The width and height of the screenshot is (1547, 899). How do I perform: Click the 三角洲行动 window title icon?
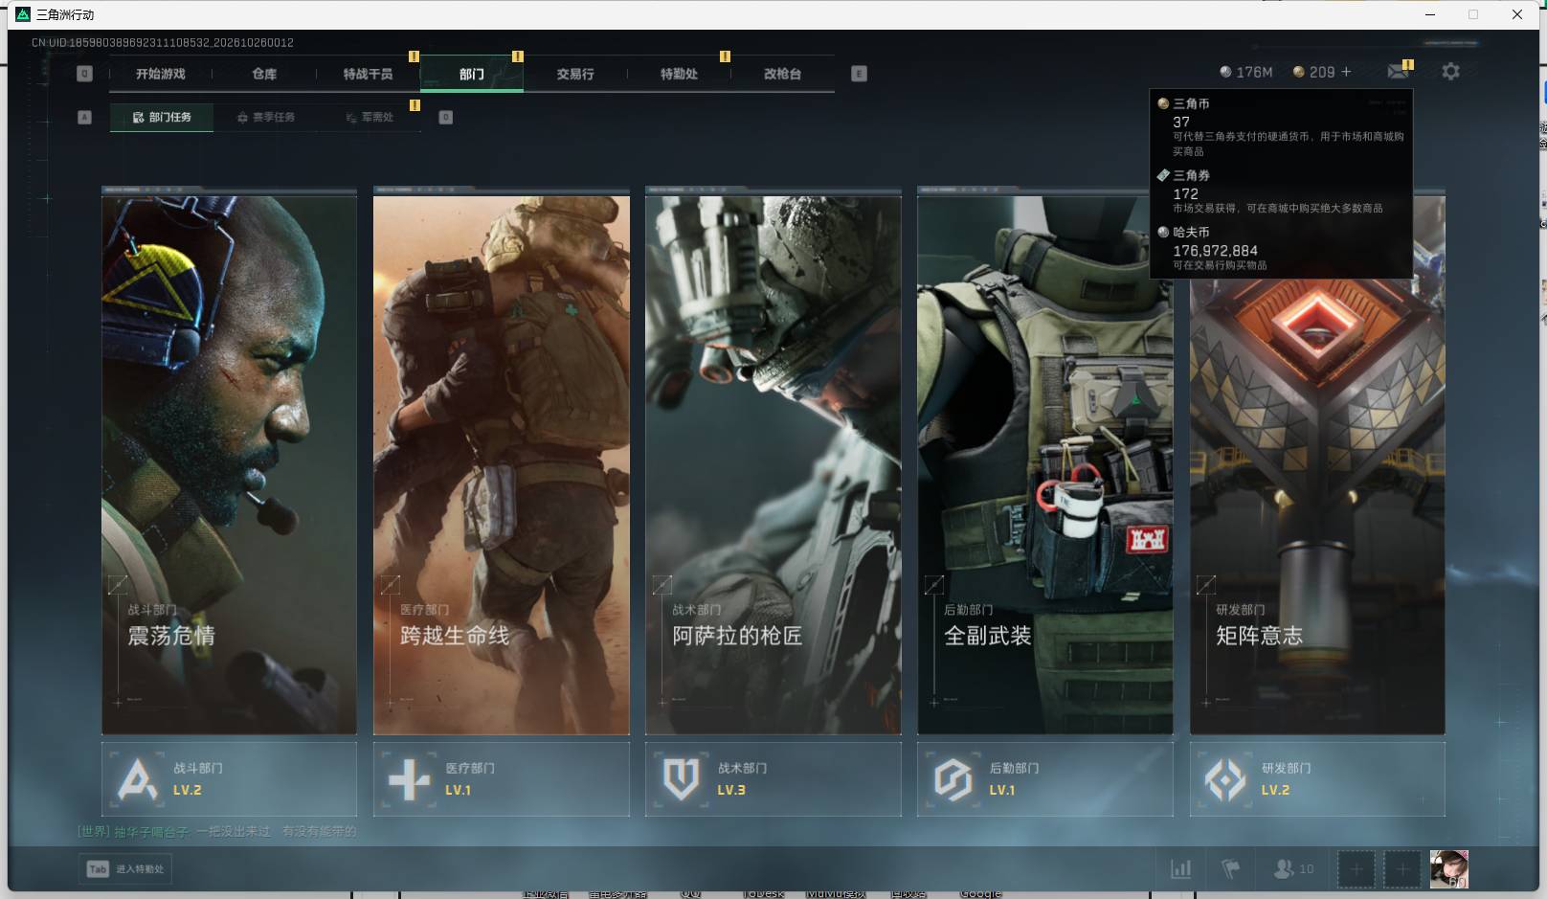[23, 14]
